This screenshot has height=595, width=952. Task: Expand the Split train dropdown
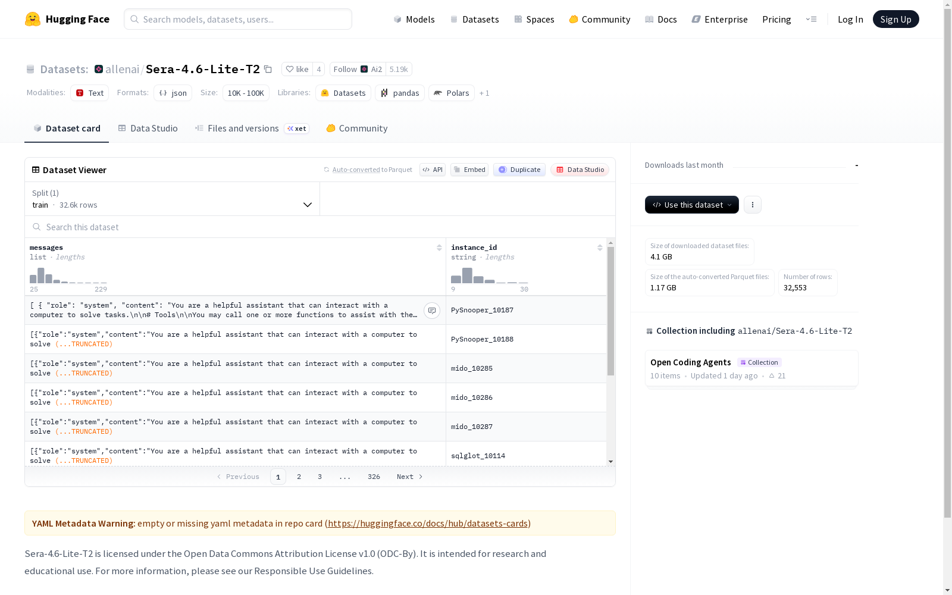coord(173,199)
